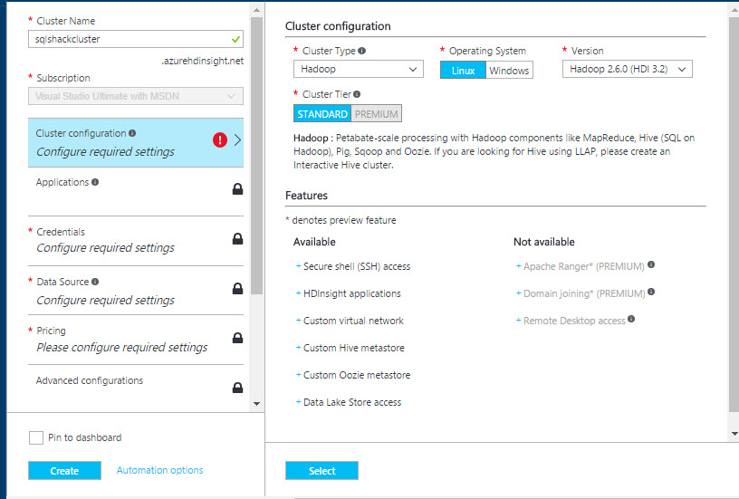Click the lock icon in the Data Source row
Viewport: 739px width, 499px height.
pyautogui.click(x=237, y=289)
